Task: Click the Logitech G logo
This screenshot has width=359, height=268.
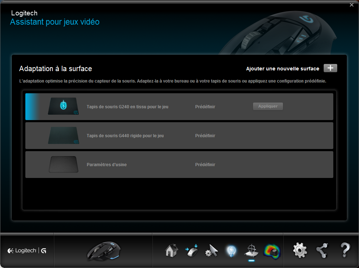Action: pos(27,250)
